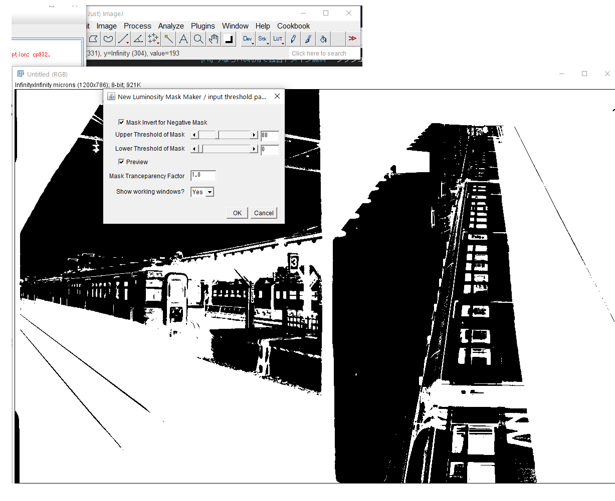Viewport: 615px width, 501px height.
Task: Click the ImageJ status bar coordinates text
Action: 133,53
